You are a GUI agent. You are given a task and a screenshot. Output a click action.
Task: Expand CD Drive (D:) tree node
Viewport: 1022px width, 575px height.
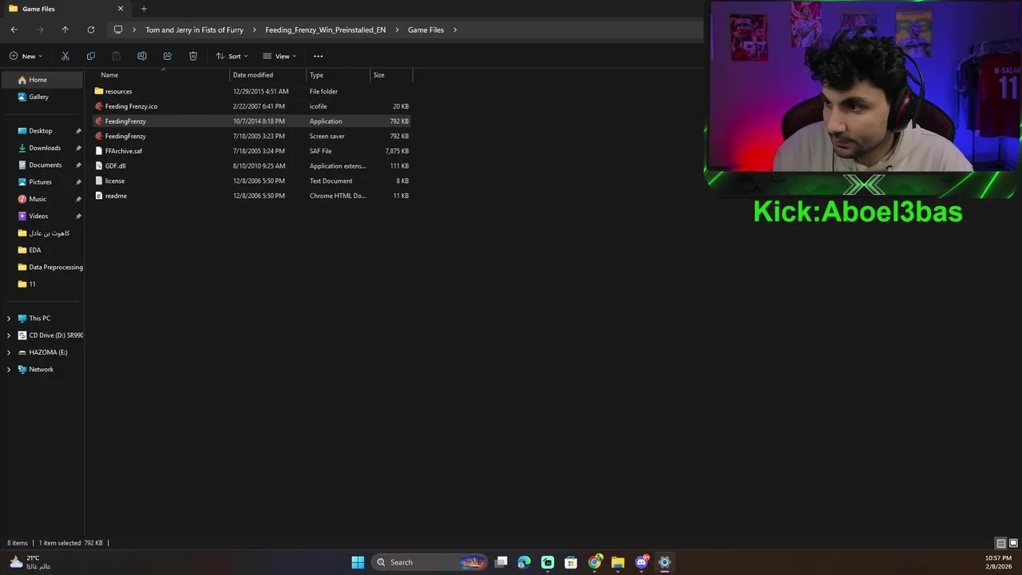click(x=9, y=335)
